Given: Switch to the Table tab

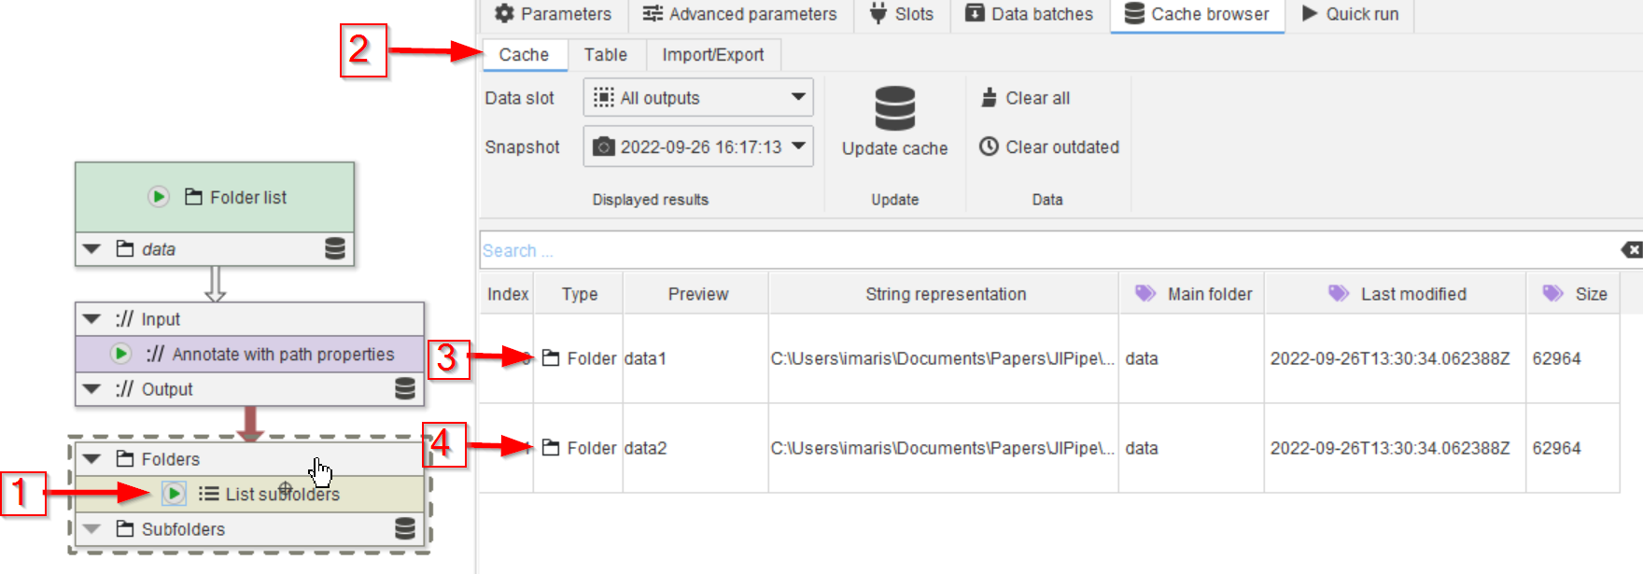Looking at the screenshot, I should pos(605,55).
